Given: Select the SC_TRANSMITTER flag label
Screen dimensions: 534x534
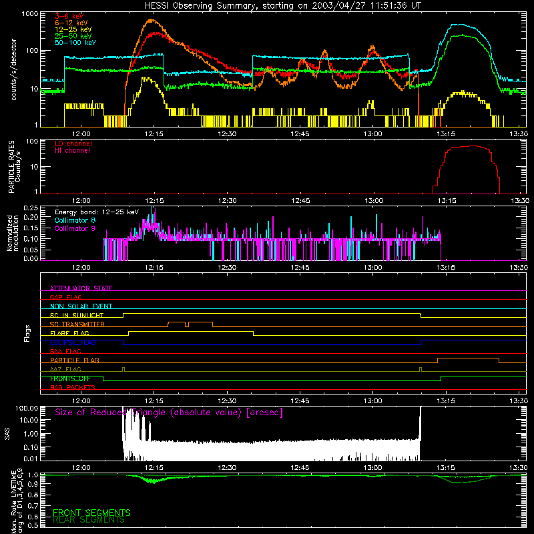Looking at the screenshot, I should (77, 324).
